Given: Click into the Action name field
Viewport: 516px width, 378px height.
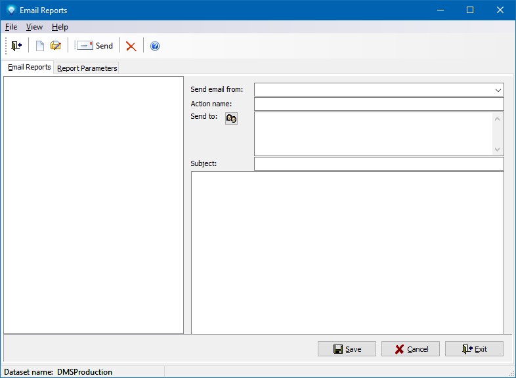Looking at the screenshot, I should tap(378, 104).
